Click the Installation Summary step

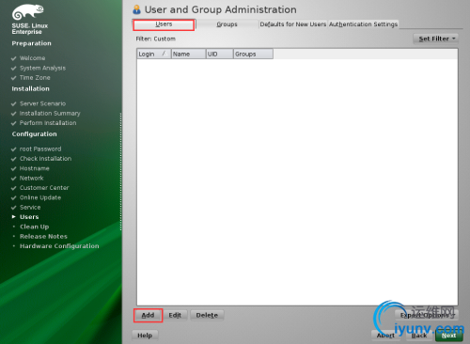tap(50, 114)
